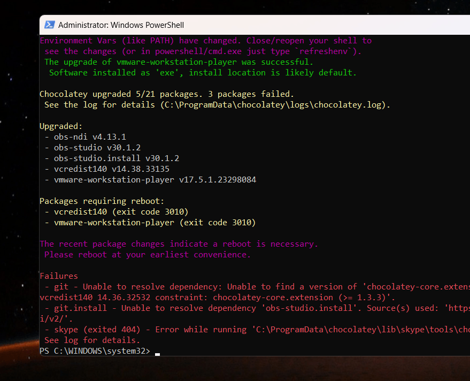Click 'Chocolatey upgraded 5/21 packages' summary line
Screen dimensions: 470x381
coord(167,94)
